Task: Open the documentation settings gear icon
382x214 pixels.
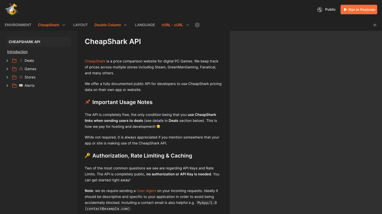Action: pos(197,25)
